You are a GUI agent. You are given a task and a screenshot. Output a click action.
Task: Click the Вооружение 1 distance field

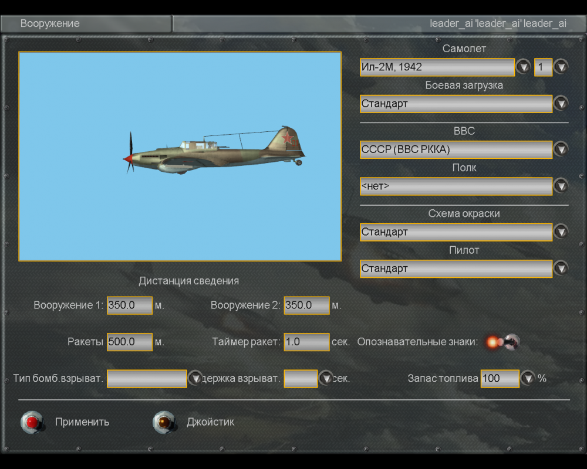click(129, 305)
